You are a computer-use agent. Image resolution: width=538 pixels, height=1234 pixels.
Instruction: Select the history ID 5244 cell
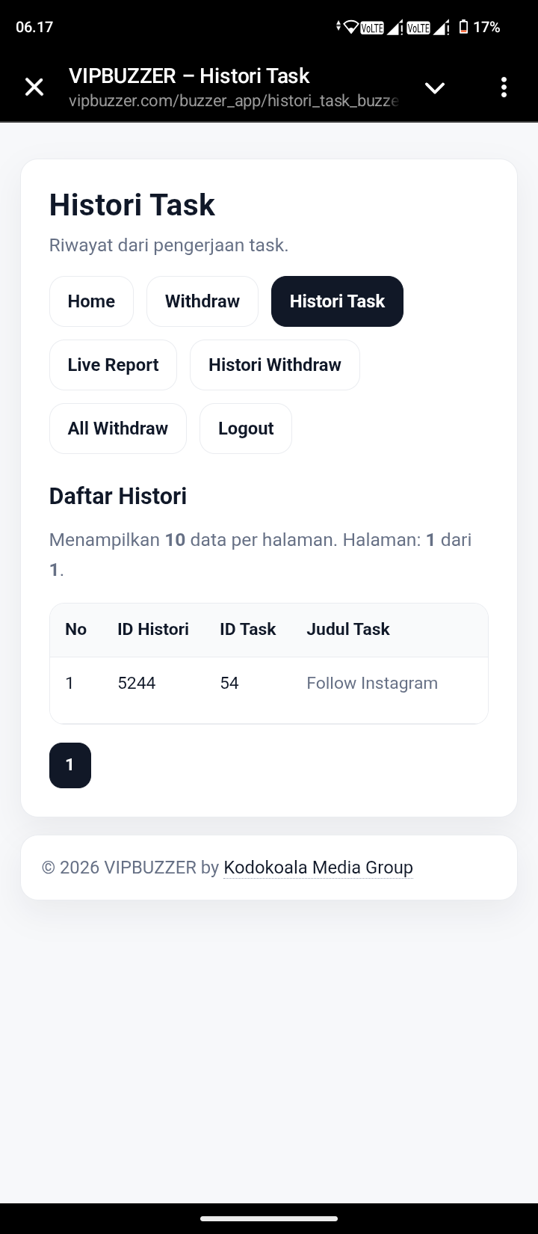coord(137,684)
